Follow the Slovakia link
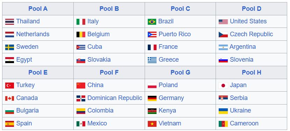The height and width of the screenshot is (131, 290). coord(99,60)
